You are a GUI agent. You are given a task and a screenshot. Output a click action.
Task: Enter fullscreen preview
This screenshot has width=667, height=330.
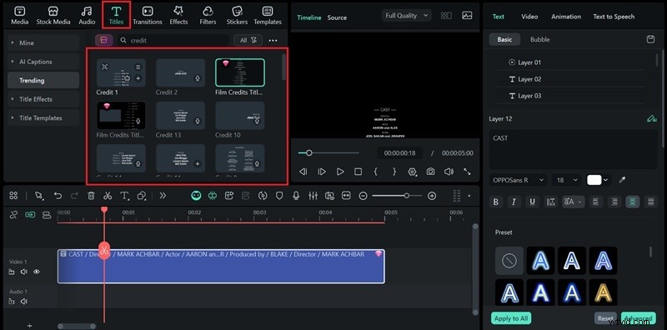(467, 172)
